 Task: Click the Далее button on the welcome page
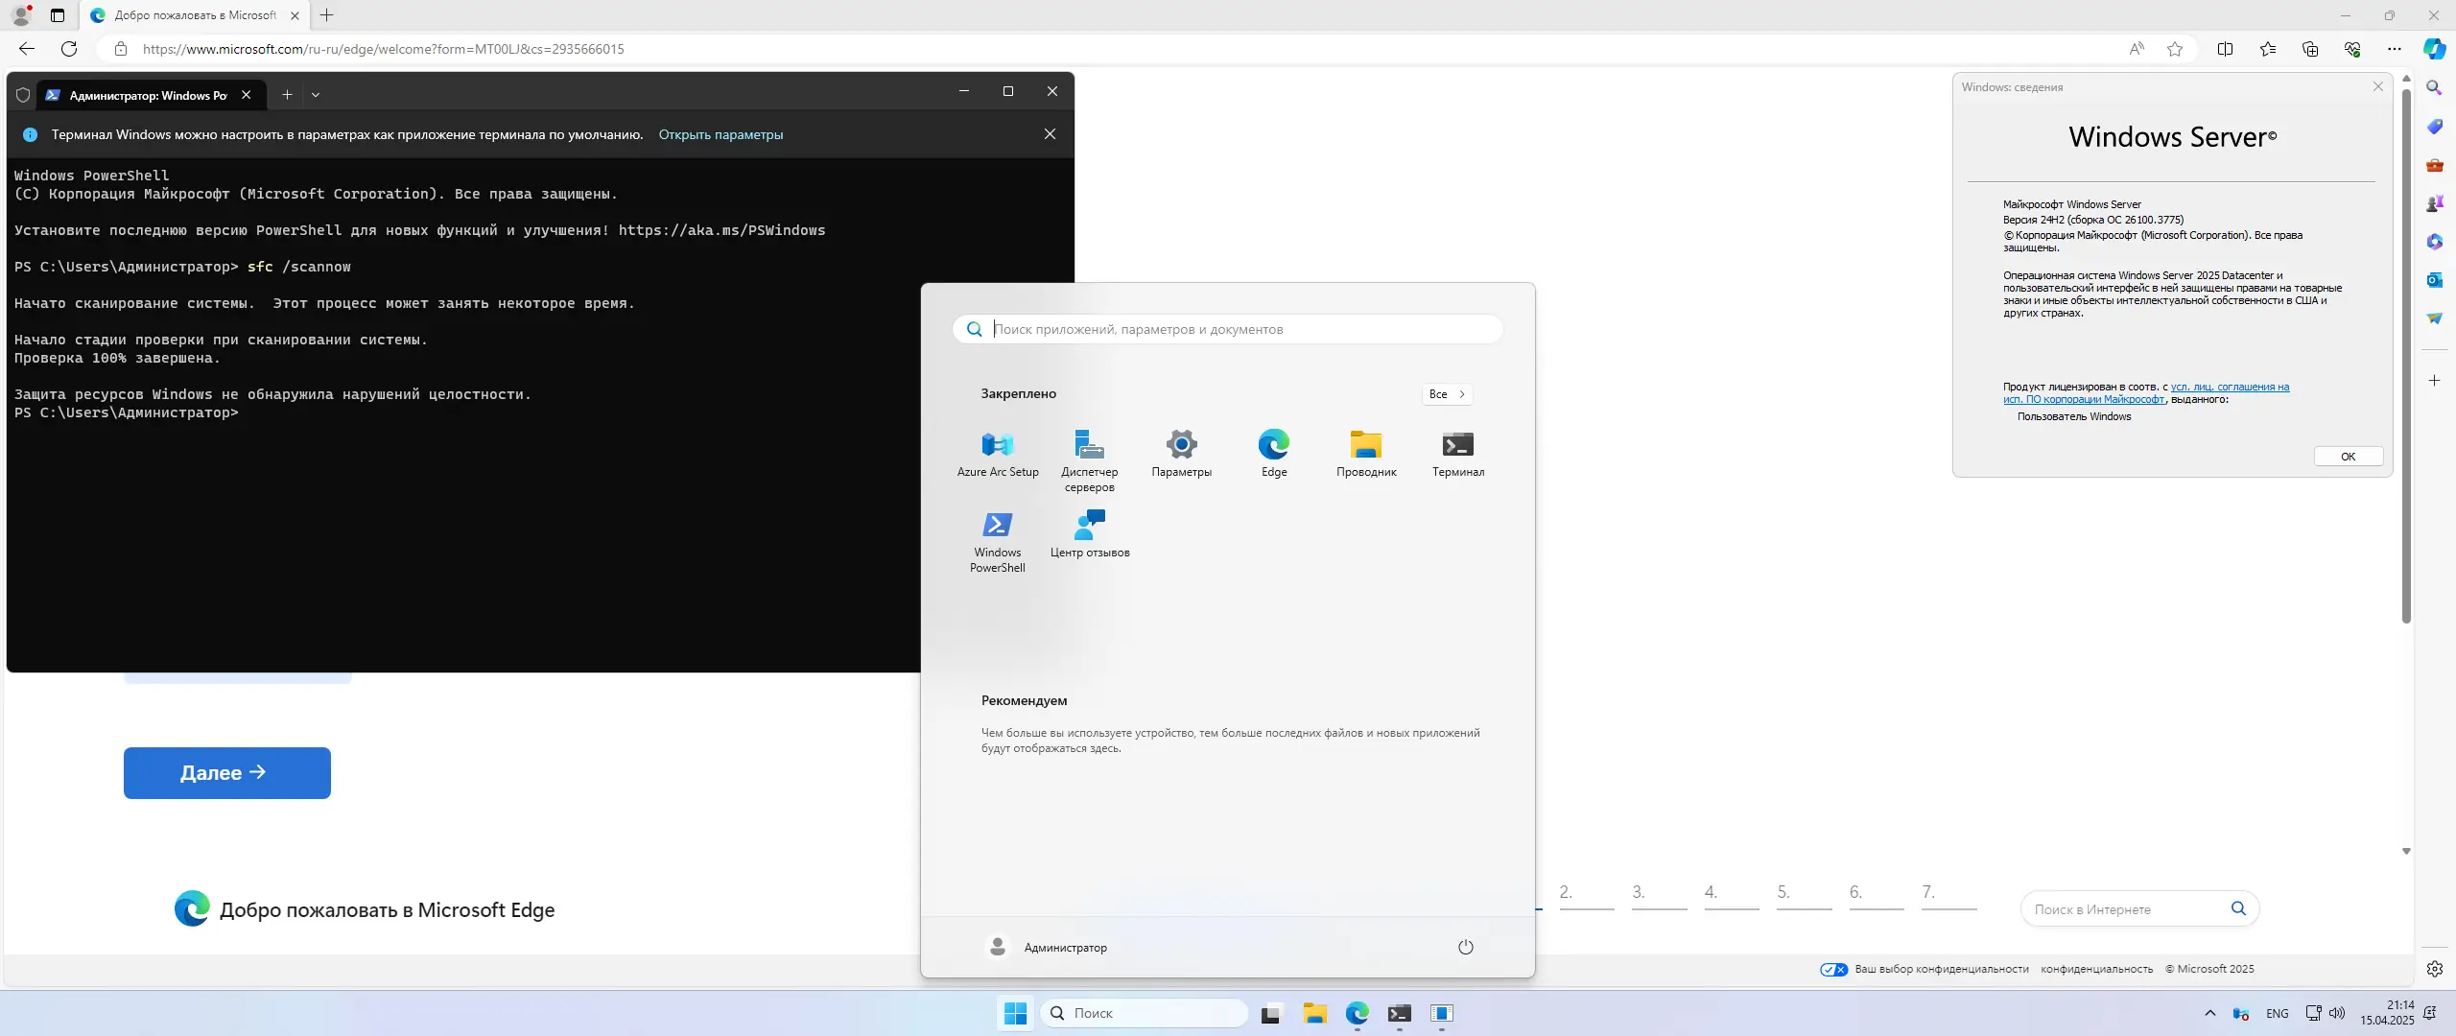tap(226, 772)
